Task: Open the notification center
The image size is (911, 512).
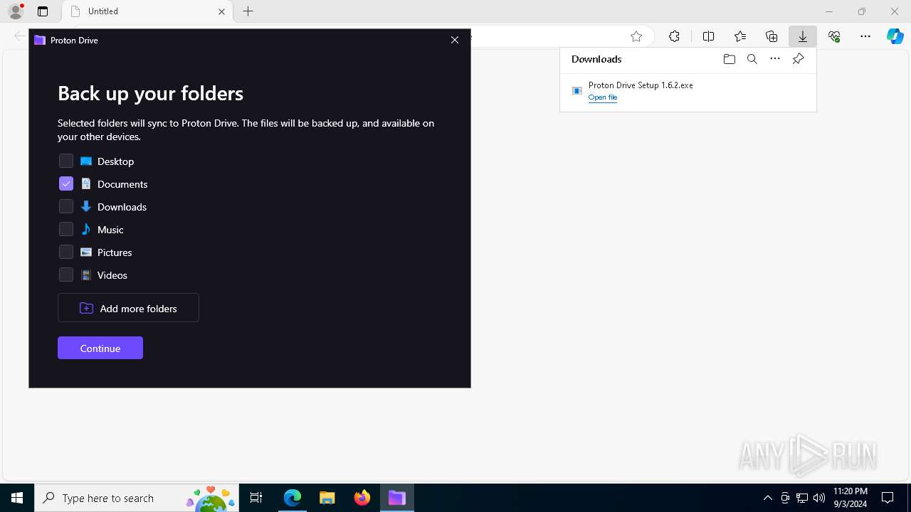Action: [x=888, y=498]
